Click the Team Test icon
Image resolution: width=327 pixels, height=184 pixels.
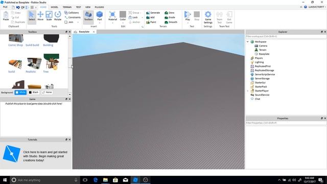[x=219, y=17]
